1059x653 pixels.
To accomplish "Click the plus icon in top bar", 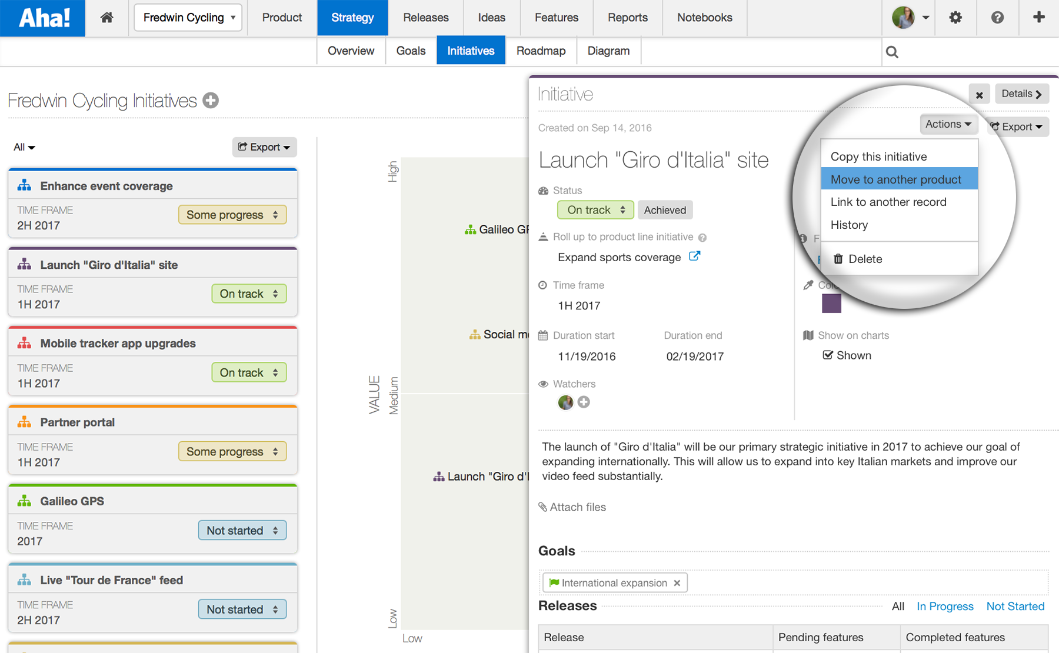I will (x=1039, y=17).
